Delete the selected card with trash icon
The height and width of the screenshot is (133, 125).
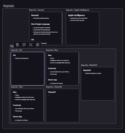click(17, 45)
